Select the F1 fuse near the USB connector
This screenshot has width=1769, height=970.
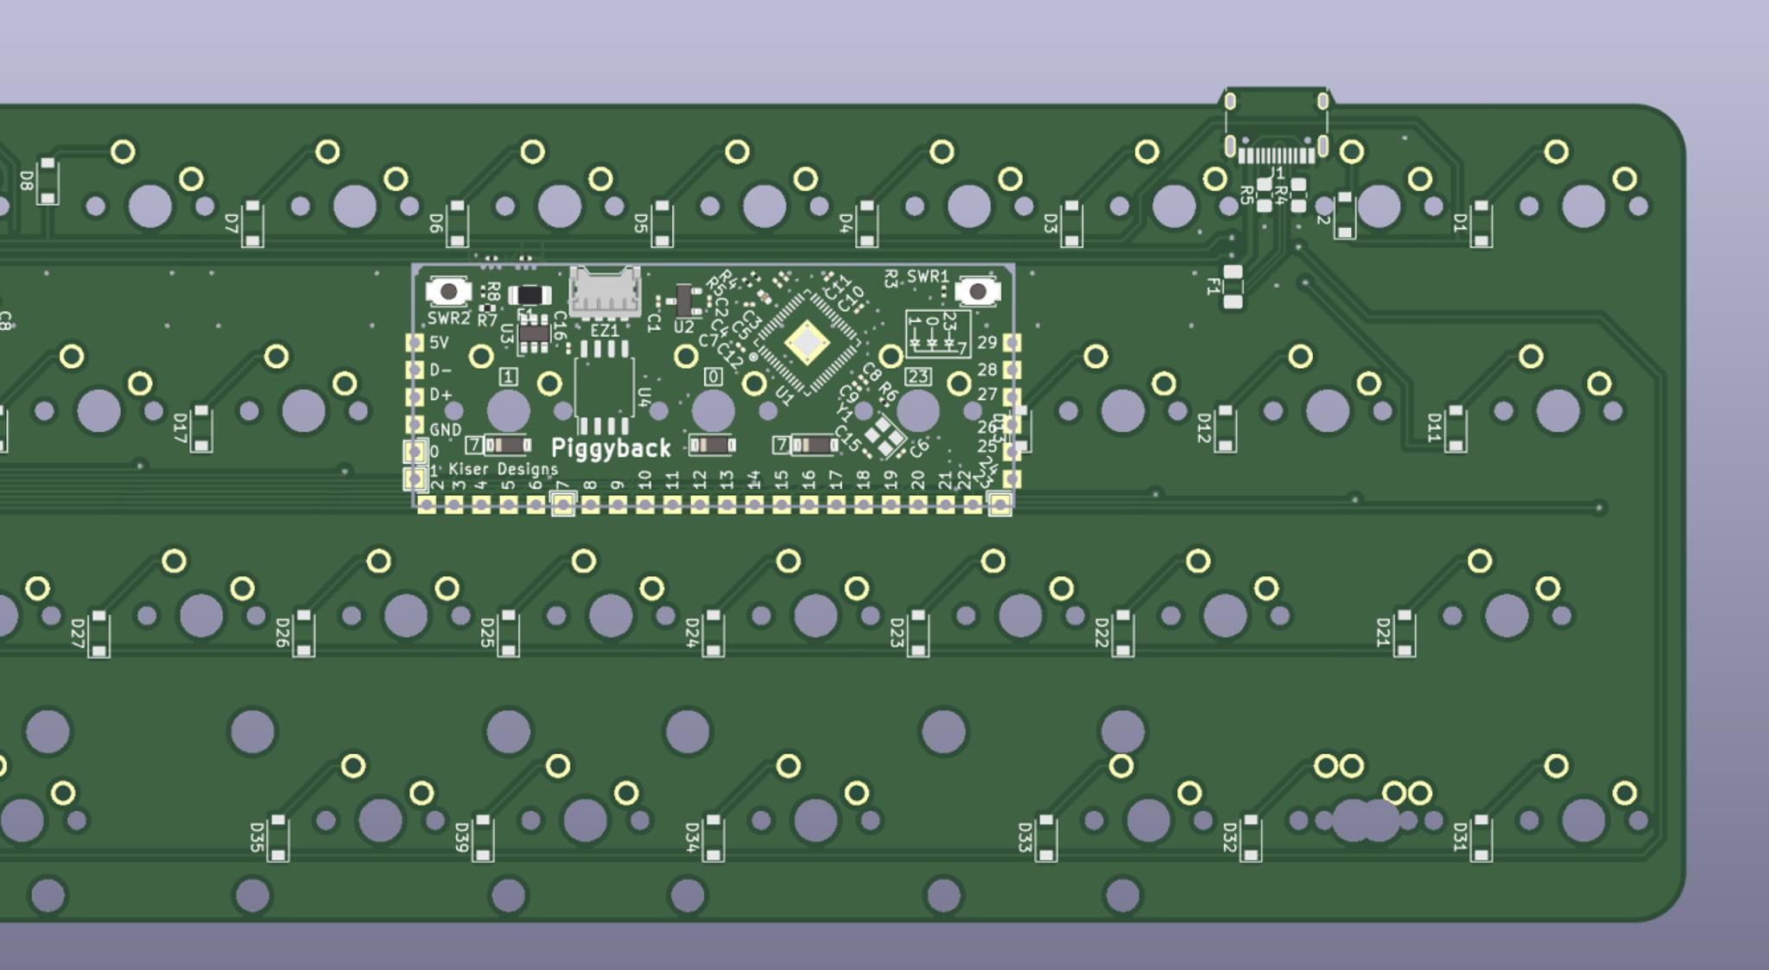[x=1233, y=287]
